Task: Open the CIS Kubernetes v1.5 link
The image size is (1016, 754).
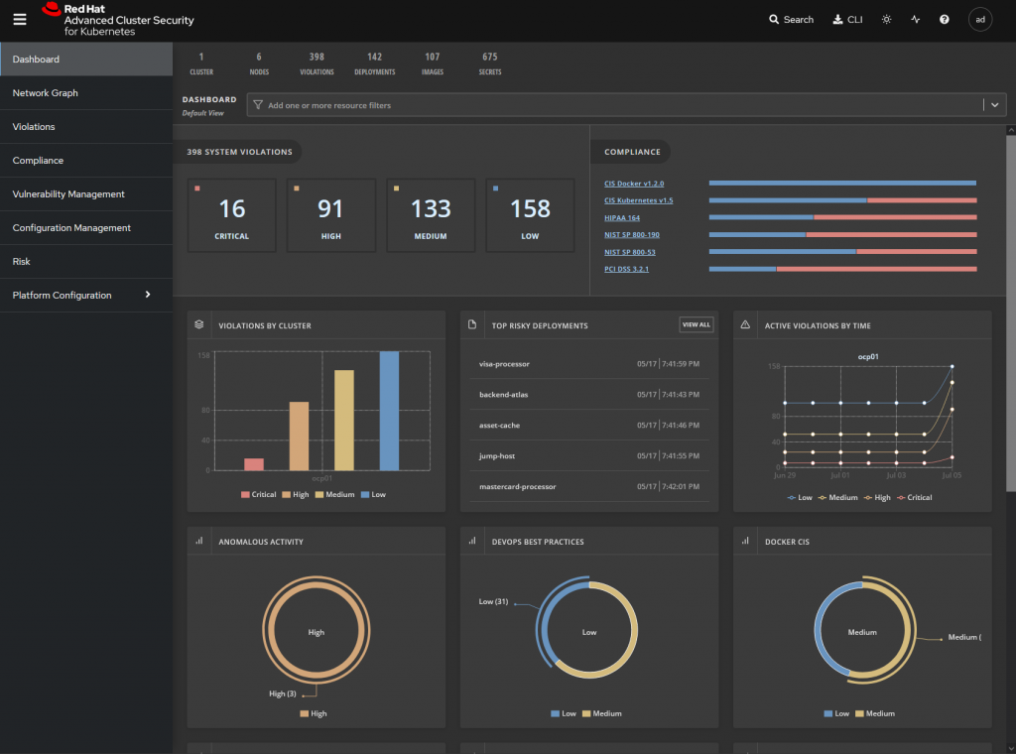Action: click(638, 200)
